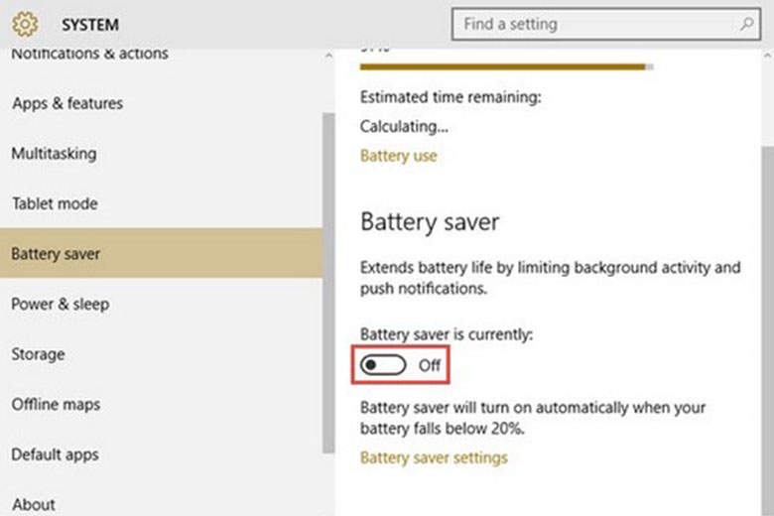Select Apps & features in sidebar
The width and height of the screenshot is (774, 516).
pos(67,103)
